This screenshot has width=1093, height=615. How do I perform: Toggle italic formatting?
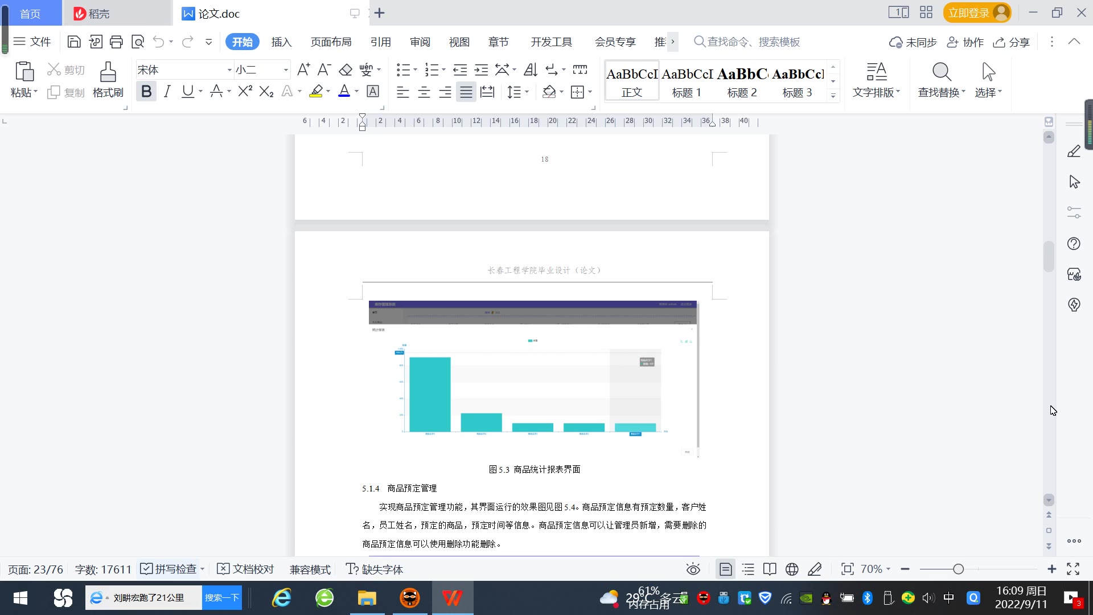167,92
